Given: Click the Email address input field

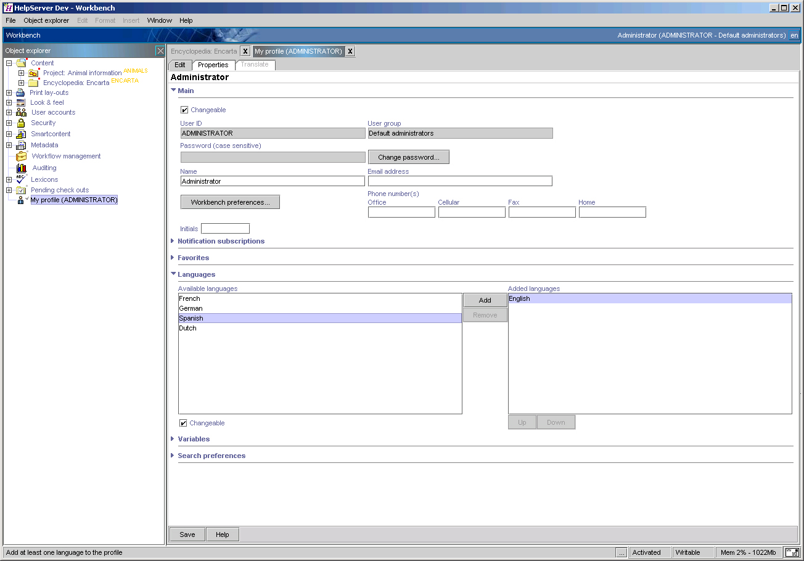Looking at the screenshot, I should [460, 181].
